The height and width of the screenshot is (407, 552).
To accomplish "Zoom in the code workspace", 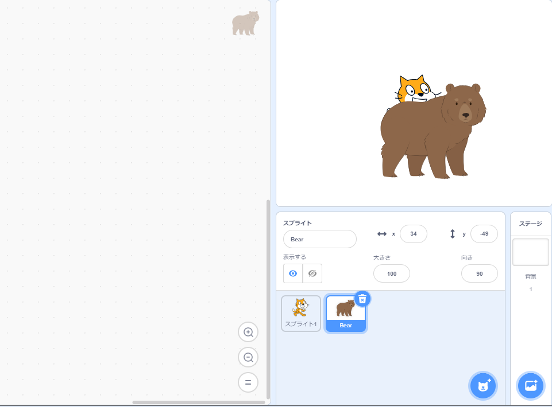I will pos(248,332).
